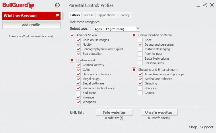The height and width of the screenshot is (133, 216).
Task: Open the Applications tab
Action: [106, 15]
